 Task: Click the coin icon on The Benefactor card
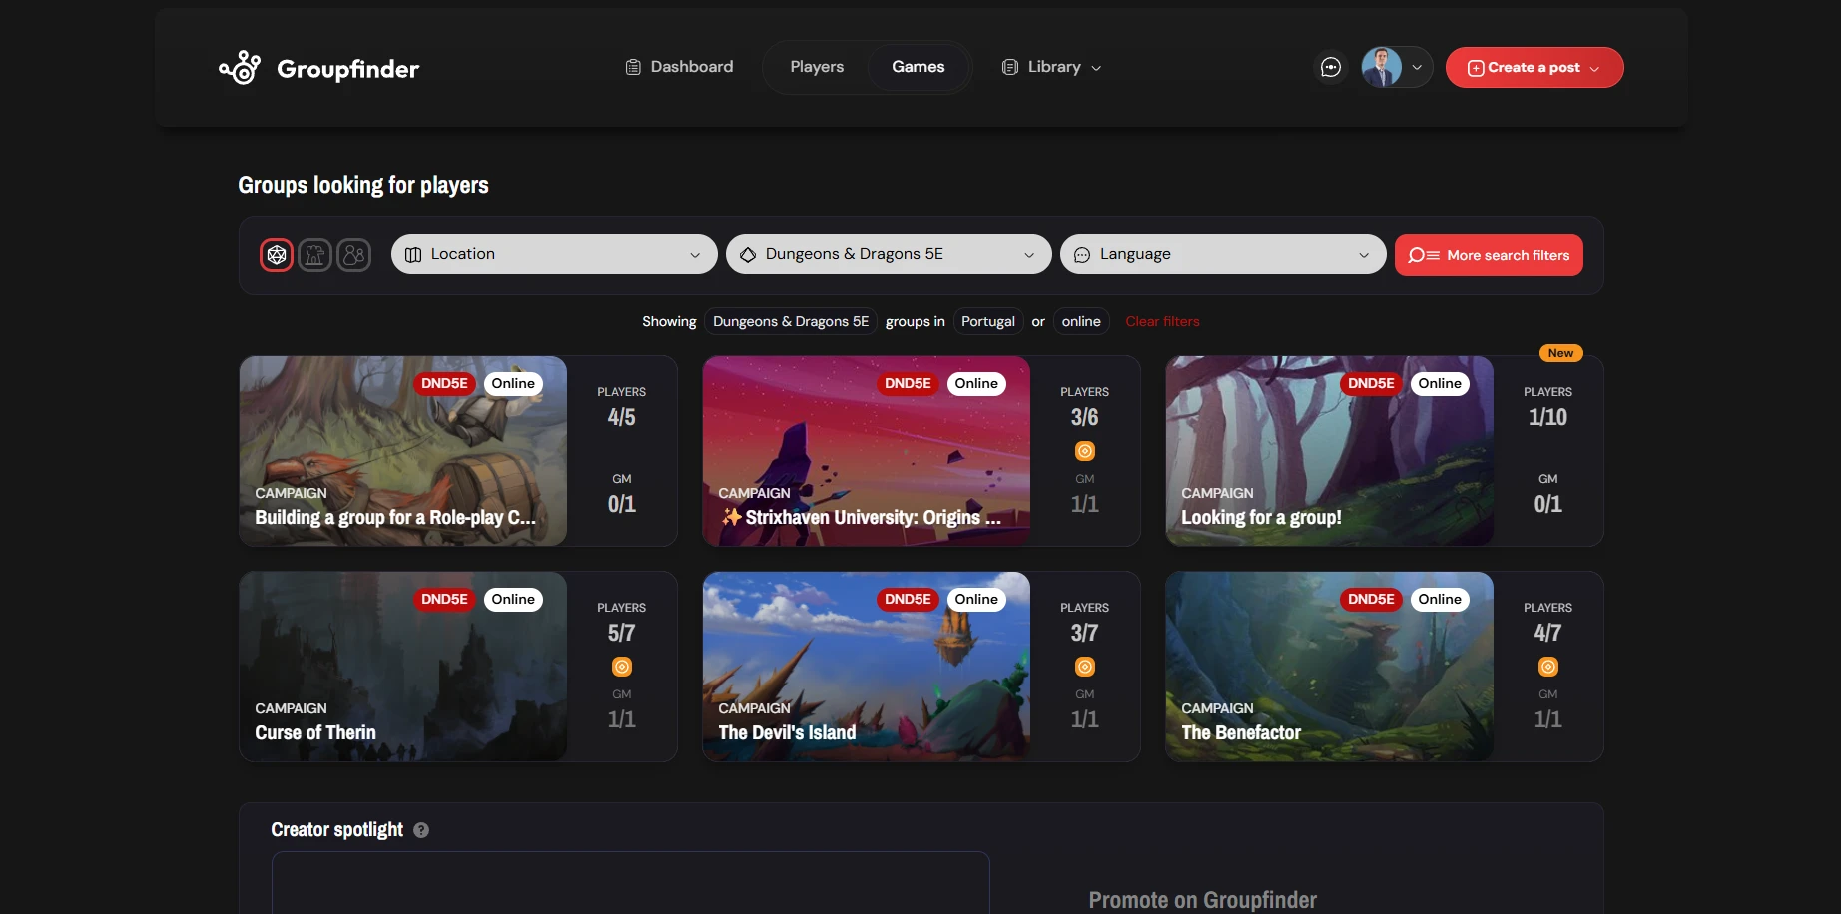pyautogui.click(x=1548, y=667)
